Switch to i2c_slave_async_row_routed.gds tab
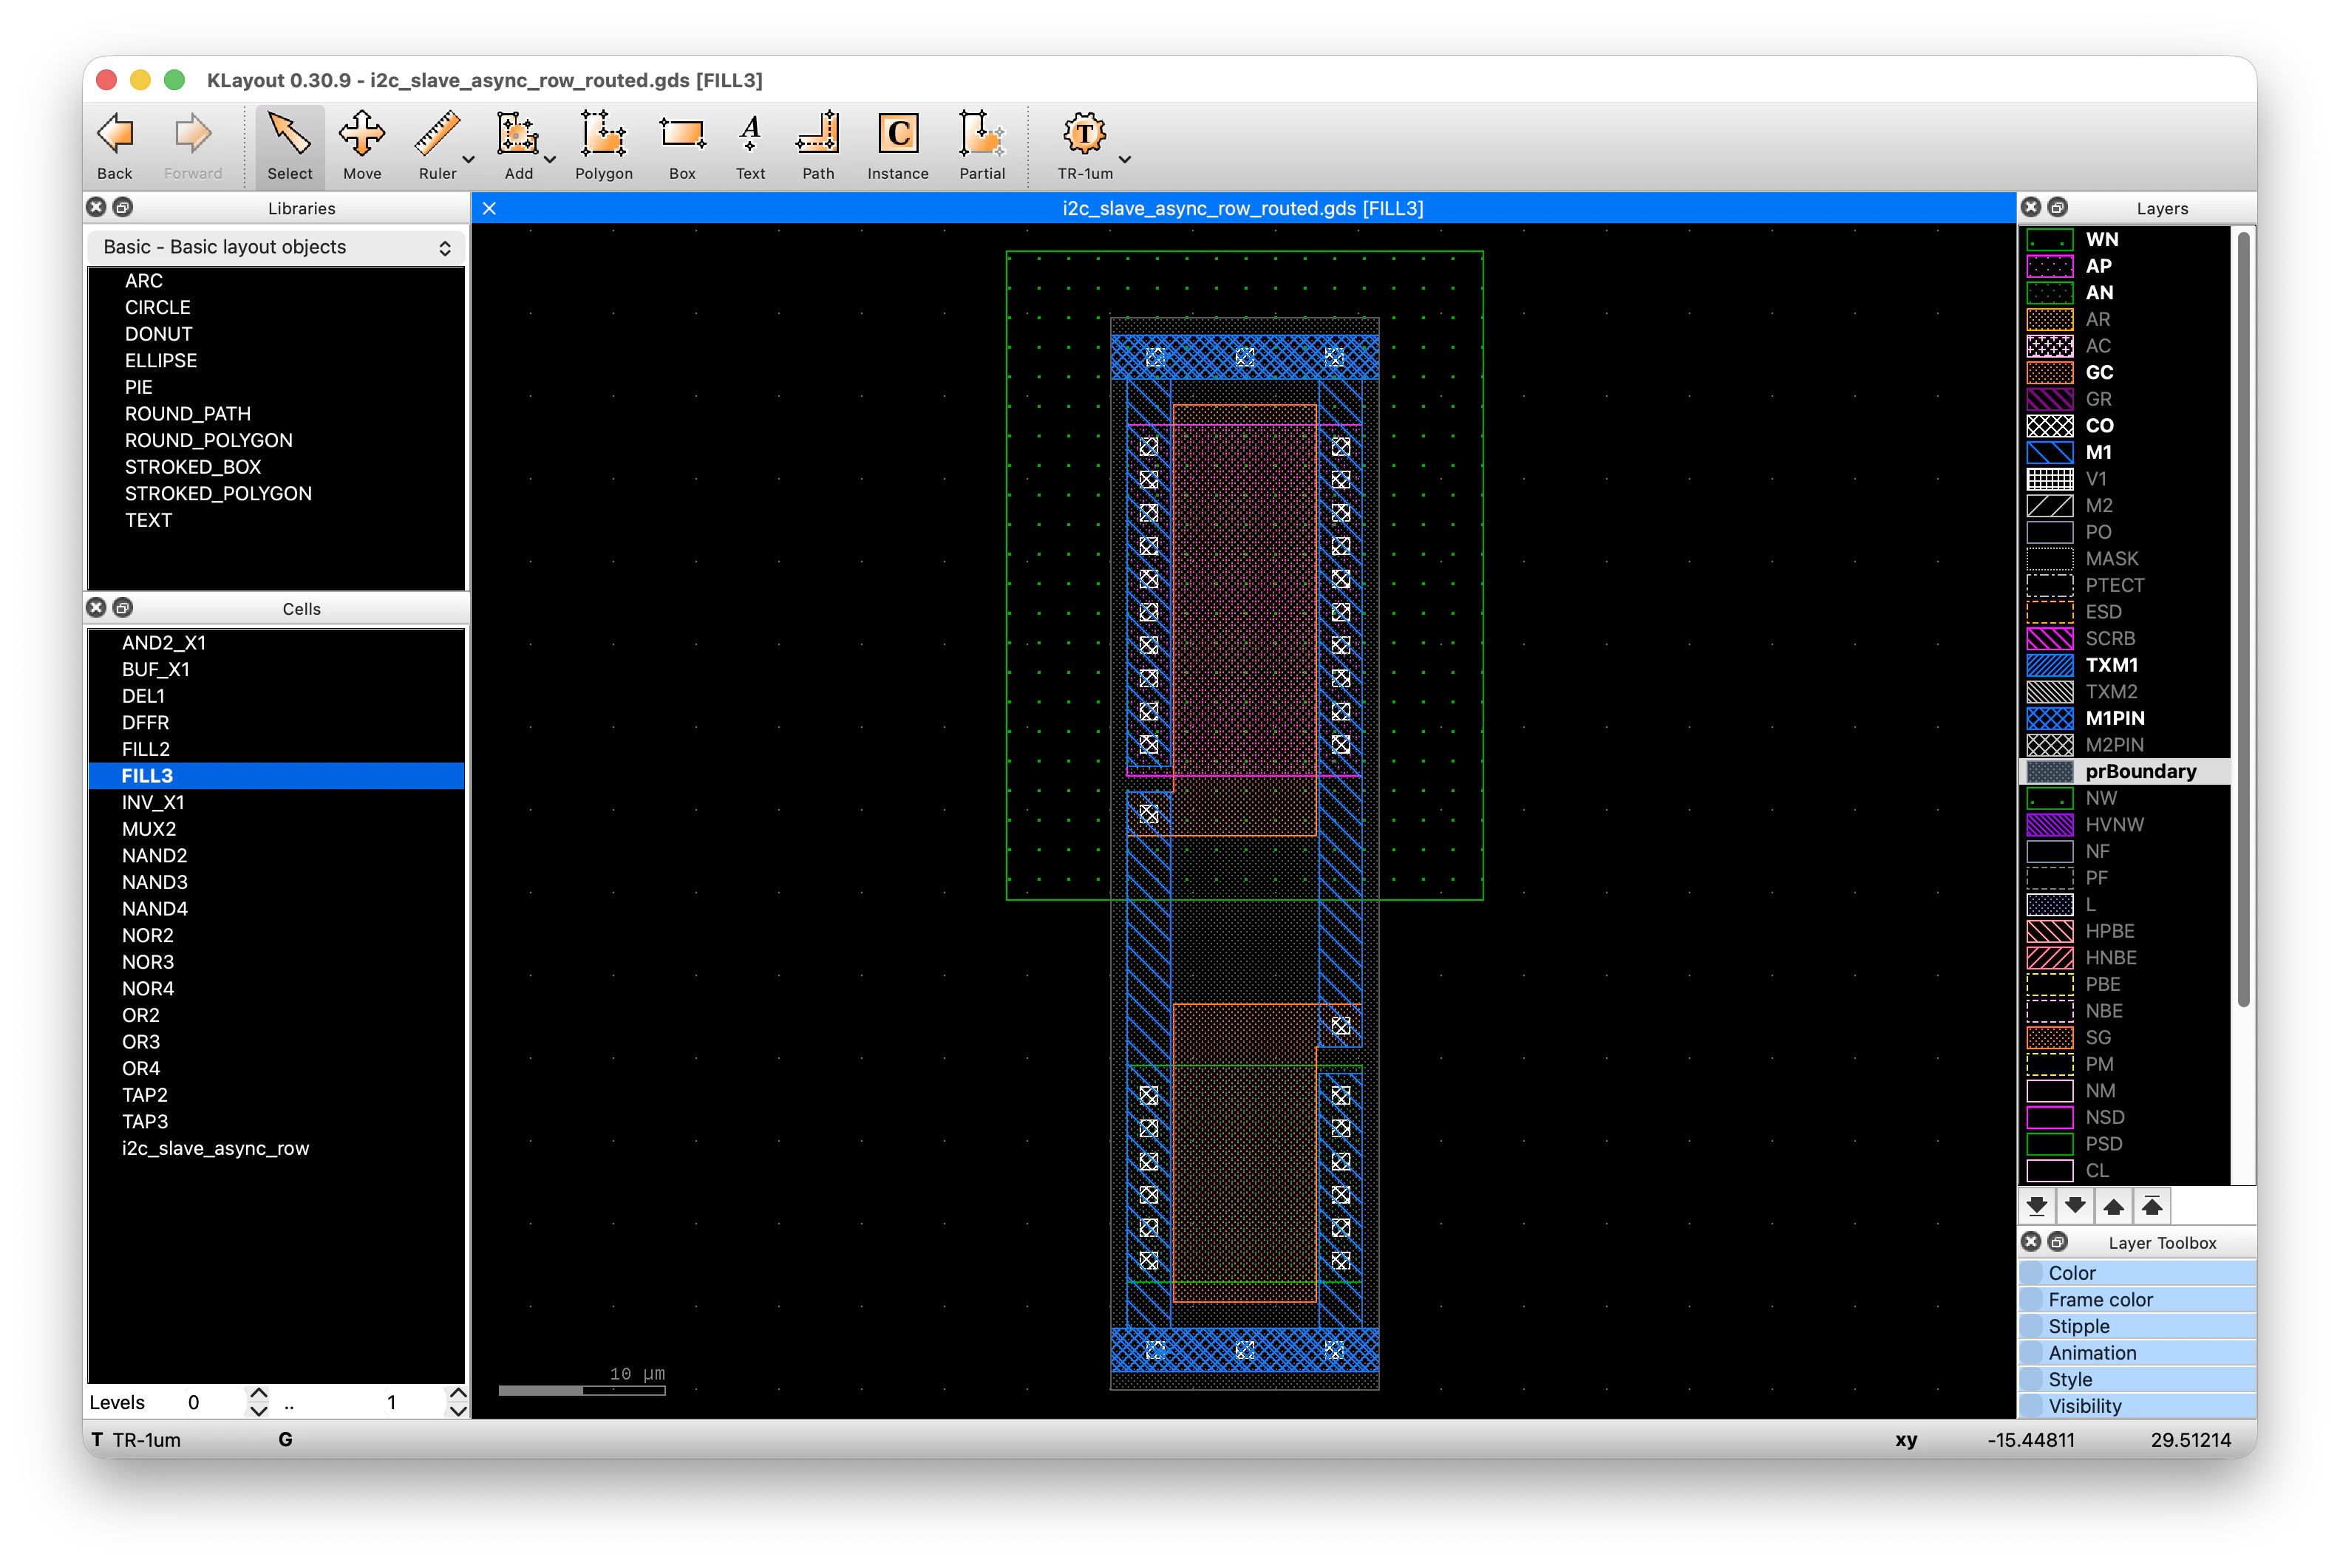Image resolution: width=2340 pixels, height=1568 pixels. pyautogui.click(x=1243, y=208)
